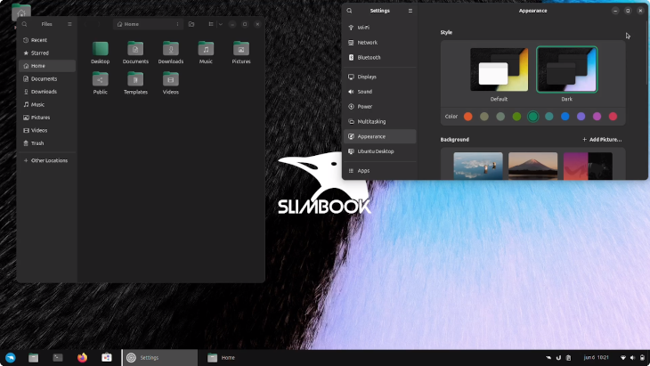Open the Templates folder icon

pos(135,79)
